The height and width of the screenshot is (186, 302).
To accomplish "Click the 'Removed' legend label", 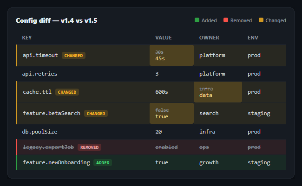I will (241, 20).
